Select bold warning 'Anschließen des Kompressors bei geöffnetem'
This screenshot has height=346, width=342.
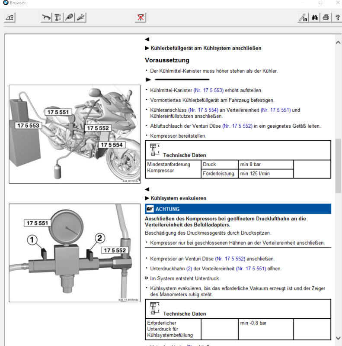pyautogui.click(x=225, y=222)
